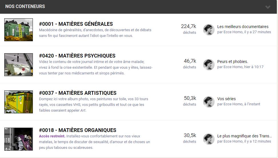
Task: Open forum #0420 - Matières Psychiques
Action: pos(77,56)
